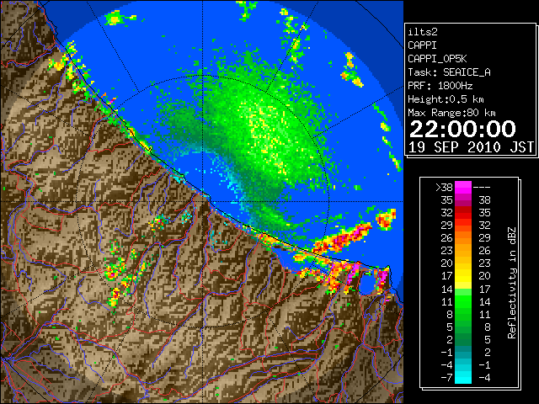Click the "Reflectivity in dBZ" legend title
The height and width of the screenshot is (404, 539).
pos(511,283)
